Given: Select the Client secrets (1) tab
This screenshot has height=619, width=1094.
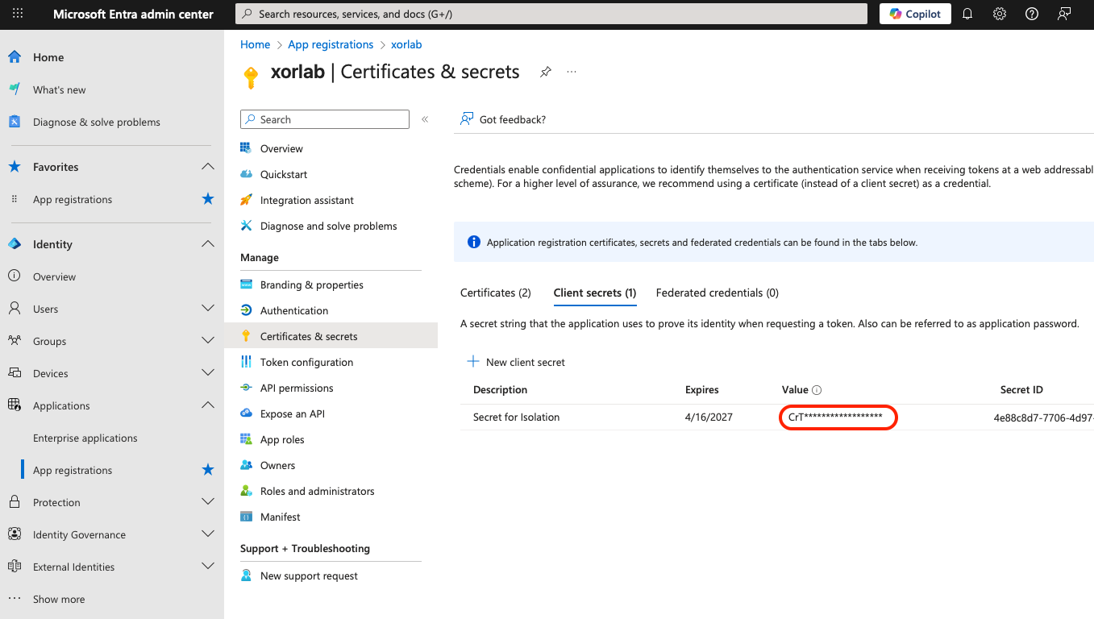Looking at the screenshot, I should point(595,293).
